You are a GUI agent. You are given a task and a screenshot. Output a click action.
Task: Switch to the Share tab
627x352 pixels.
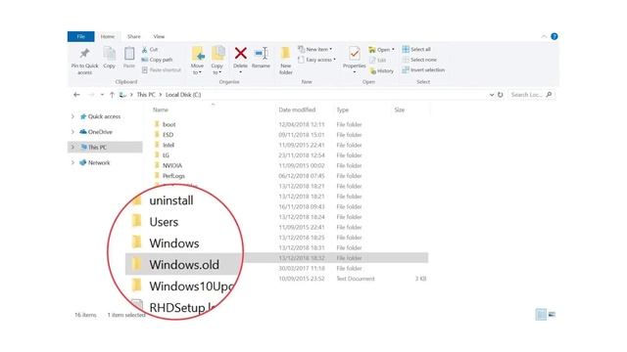pos(134,36)
